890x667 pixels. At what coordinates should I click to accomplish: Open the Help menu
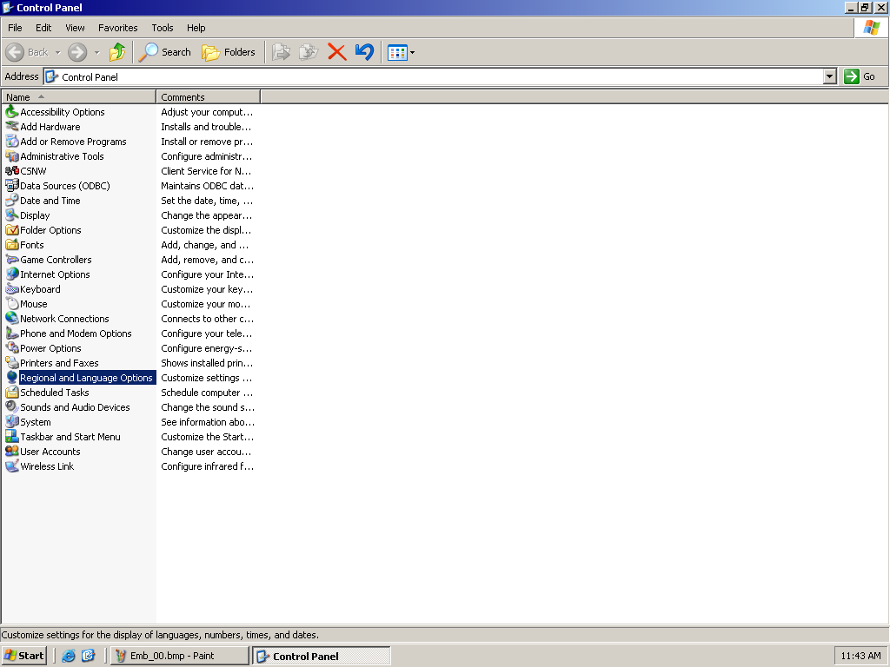click(x=196, y=28)
